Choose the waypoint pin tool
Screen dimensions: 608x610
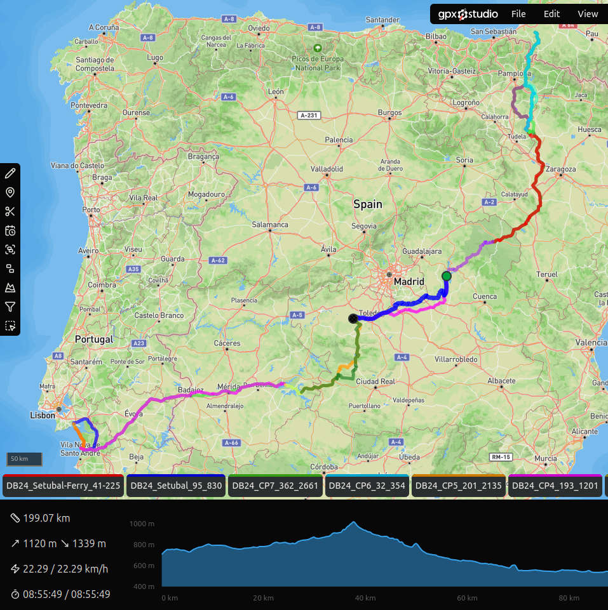(10, 192)
